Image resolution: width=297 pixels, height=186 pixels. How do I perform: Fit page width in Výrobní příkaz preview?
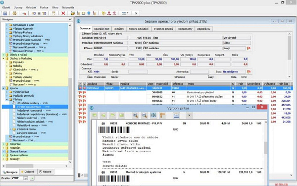[153, 115]
